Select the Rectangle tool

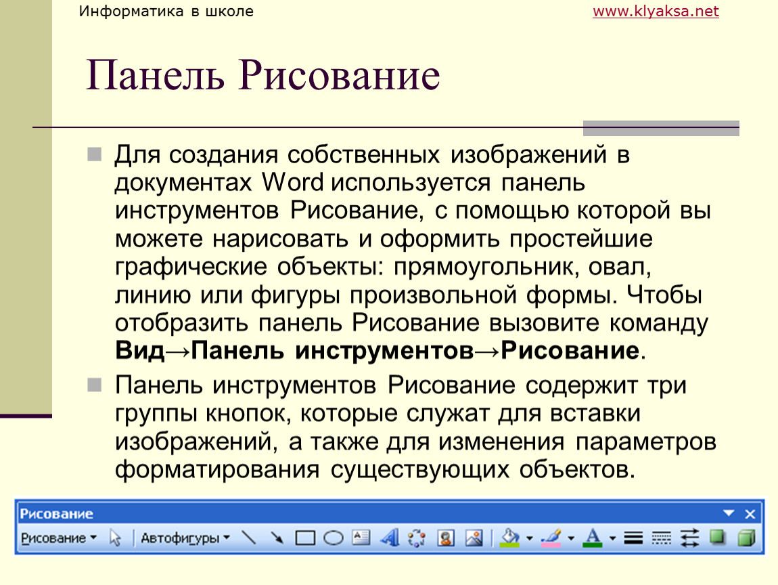tap(305, 538)
